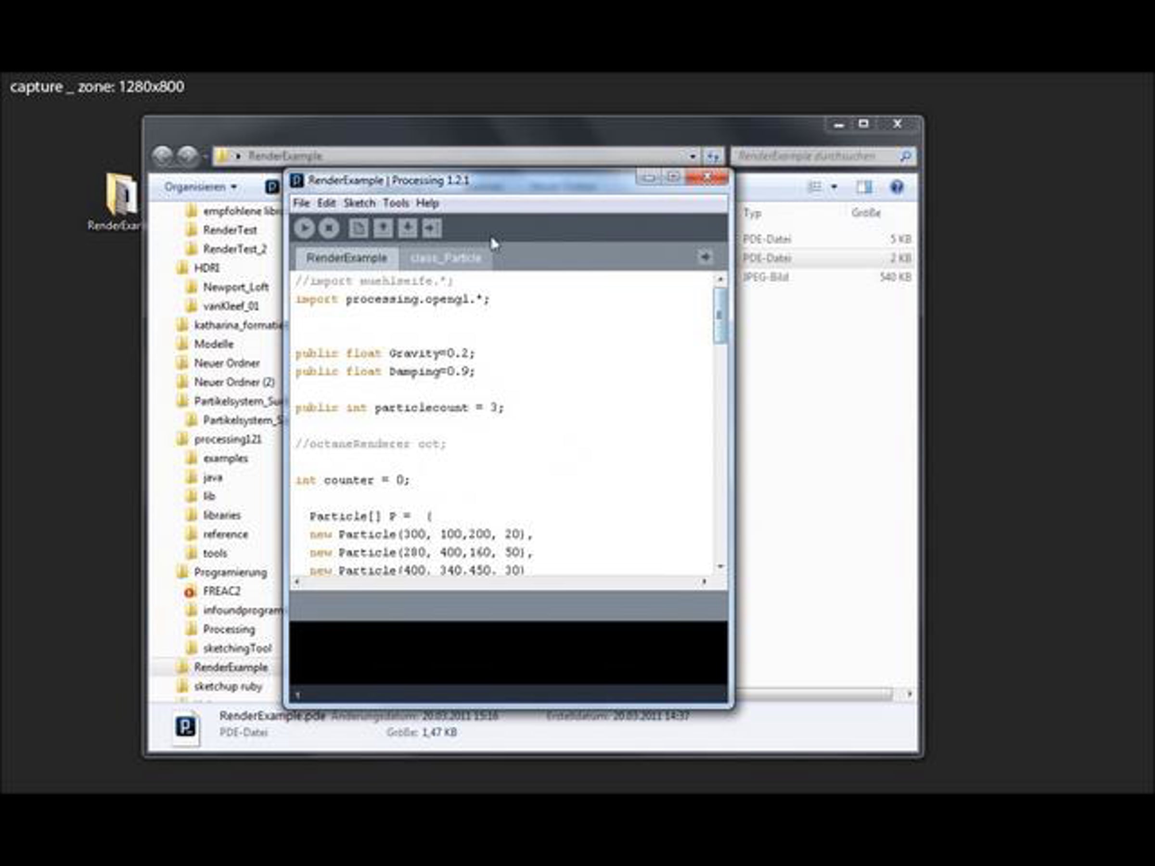Click the editor scrollbar down arrow
Image resolution: width=1155 pixels, height=866 pixels.
(x=720, y=566)
